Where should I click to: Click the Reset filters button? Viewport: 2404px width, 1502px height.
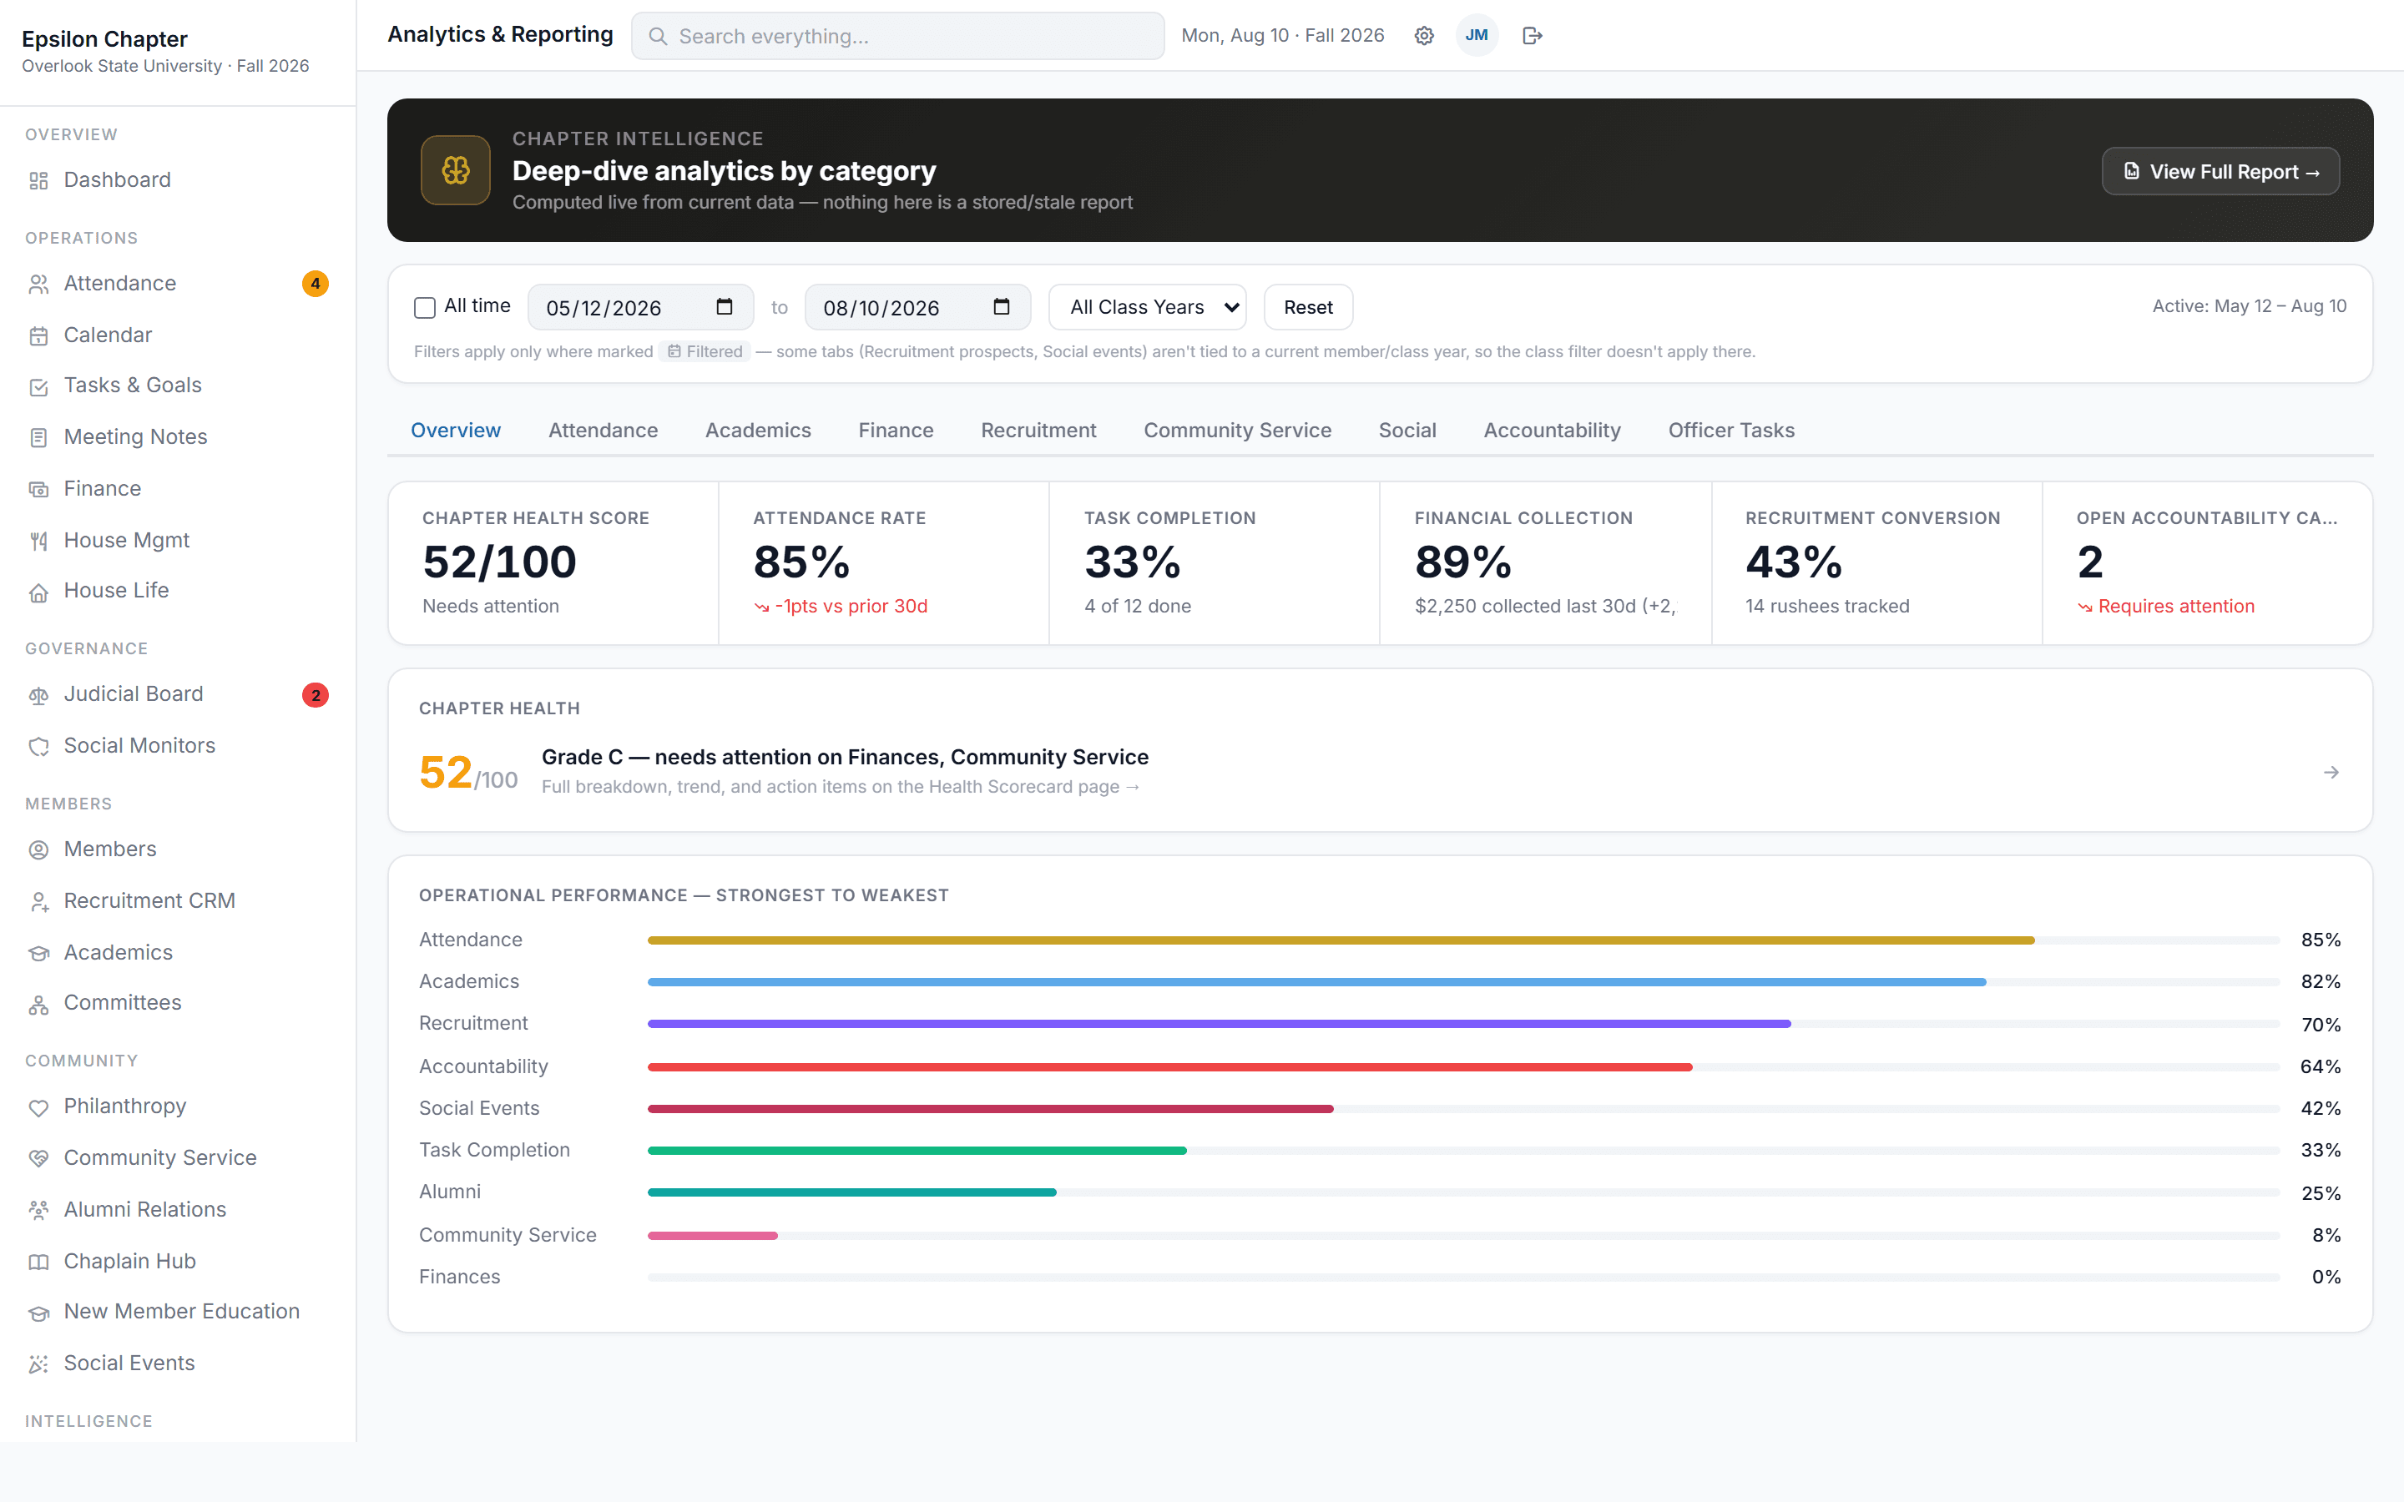click(1307, 308)
